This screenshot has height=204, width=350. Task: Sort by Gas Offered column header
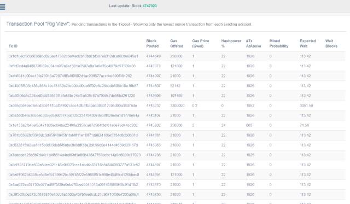click(x=177, y=44)
